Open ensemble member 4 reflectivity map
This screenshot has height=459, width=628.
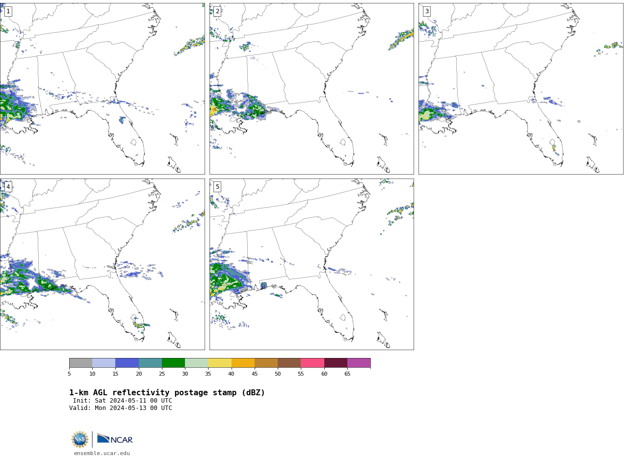tap(102, 264)
